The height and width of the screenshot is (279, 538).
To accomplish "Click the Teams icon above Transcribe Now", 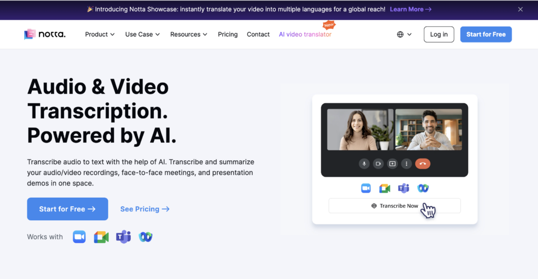I will (x=403, y=188).
